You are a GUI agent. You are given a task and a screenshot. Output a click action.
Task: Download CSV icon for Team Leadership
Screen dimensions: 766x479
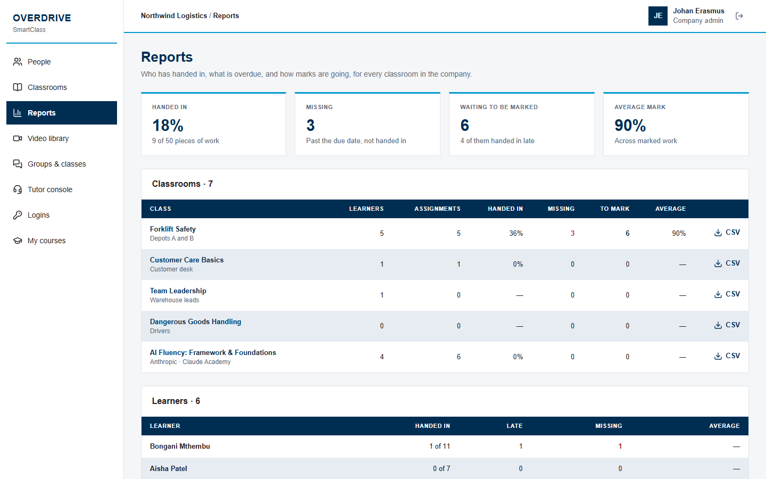tap(718, 294)
